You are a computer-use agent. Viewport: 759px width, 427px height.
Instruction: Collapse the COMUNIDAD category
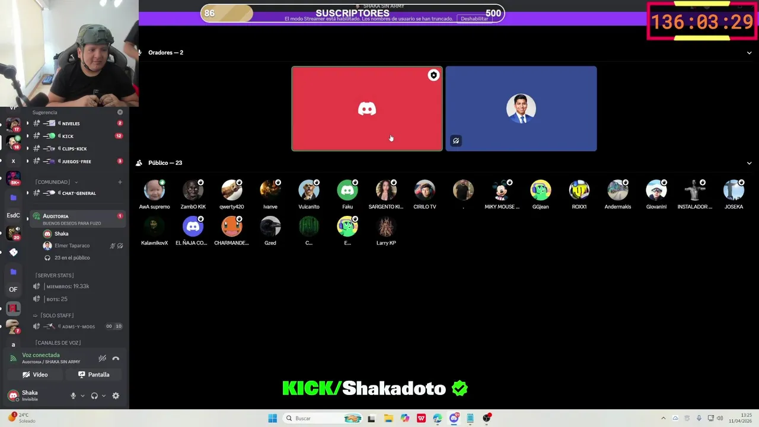point(56,182)
